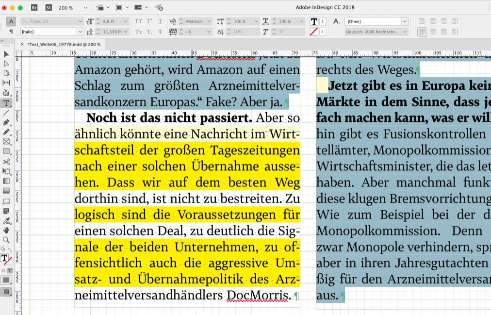This screenshot has height=315, width=491.
Task: Select the Line tool
Action: click(x=6, y=113)
